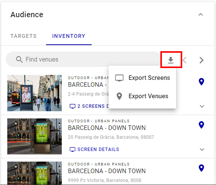Choose Export Screens from menu
The height and width of the screenshot is (185, 216).
pos(142,78)
